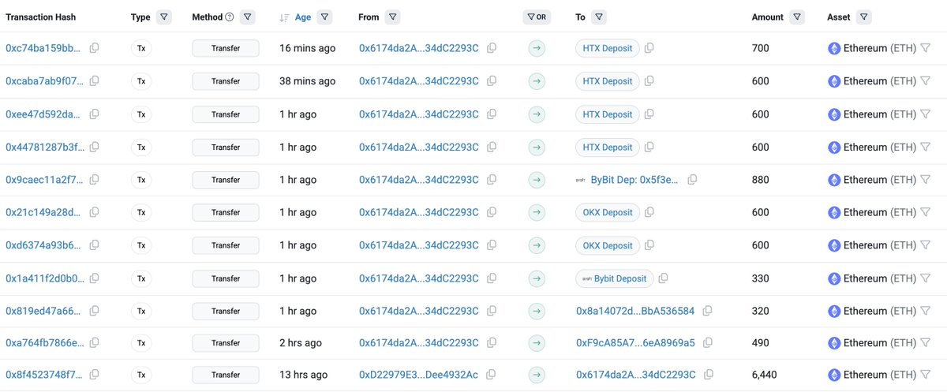
Task: Copy transaction hash 0xc74ba159bb
Action: click(x=94, y=48)
